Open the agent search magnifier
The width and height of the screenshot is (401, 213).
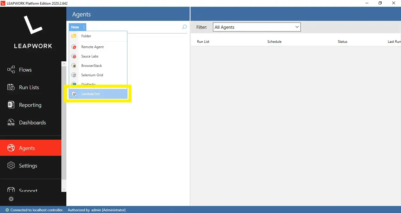184,27
